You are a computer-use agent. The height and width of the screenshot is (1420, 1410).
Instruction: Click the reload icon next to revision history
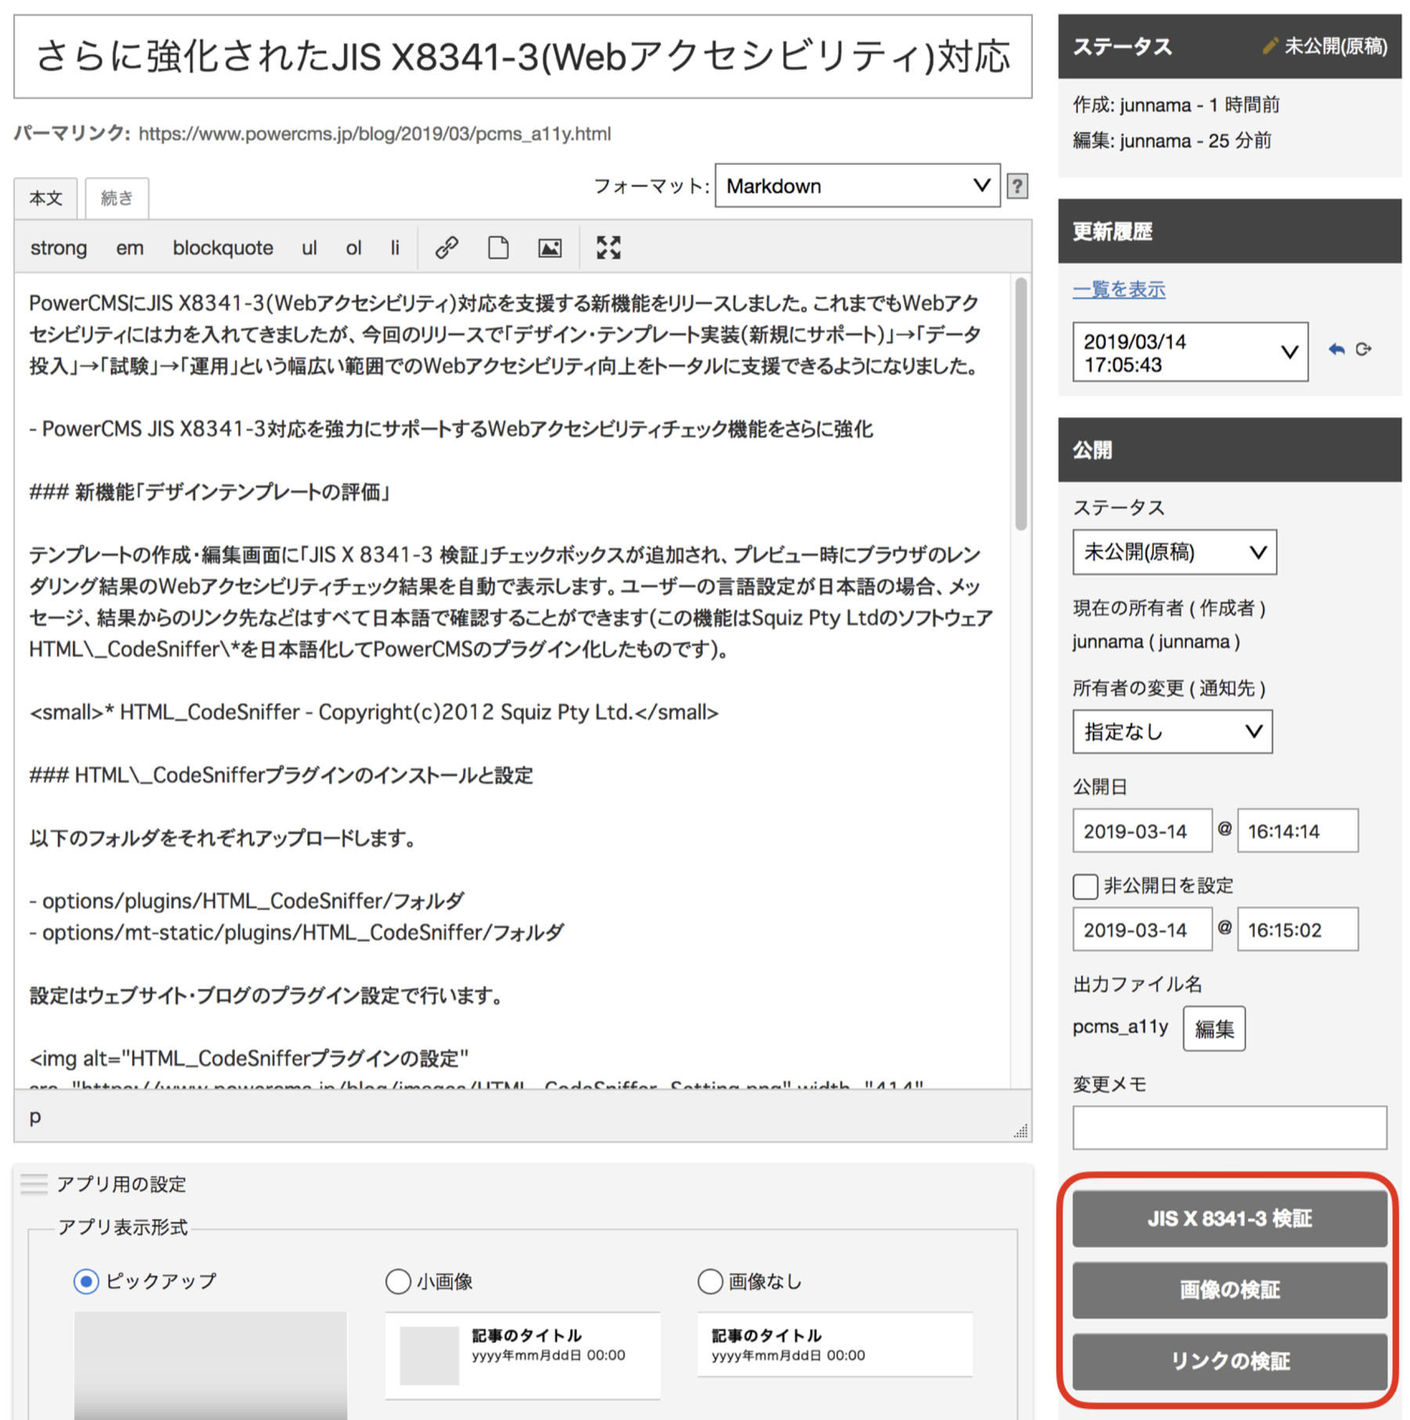coord(1363,350)
